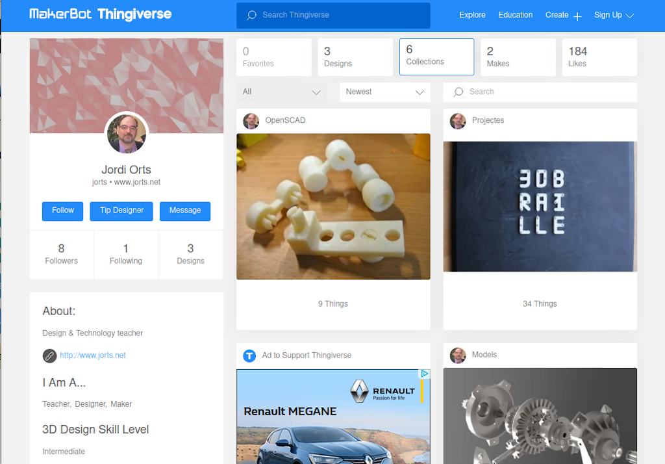This screenshot has width=665, height=464.
Task: Open the Explore menu
Action: pyautogui.click(x=472, y=15)
